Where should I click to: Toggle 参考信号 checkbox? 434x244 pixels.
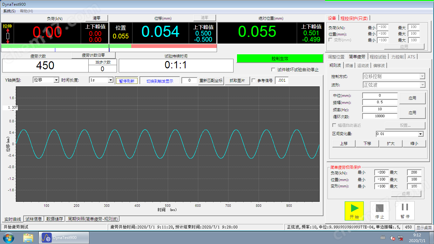[x=254, y=81]
